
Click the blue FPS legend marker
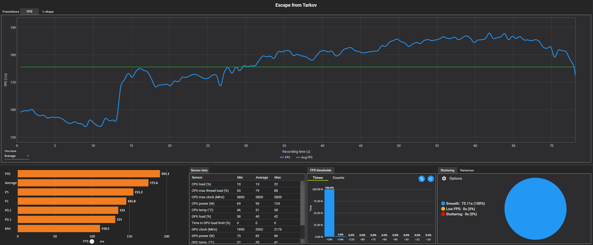[x=282, y=157]
